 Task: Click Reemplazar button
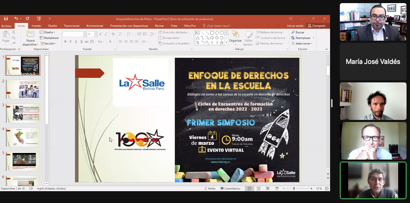point(303,38)
